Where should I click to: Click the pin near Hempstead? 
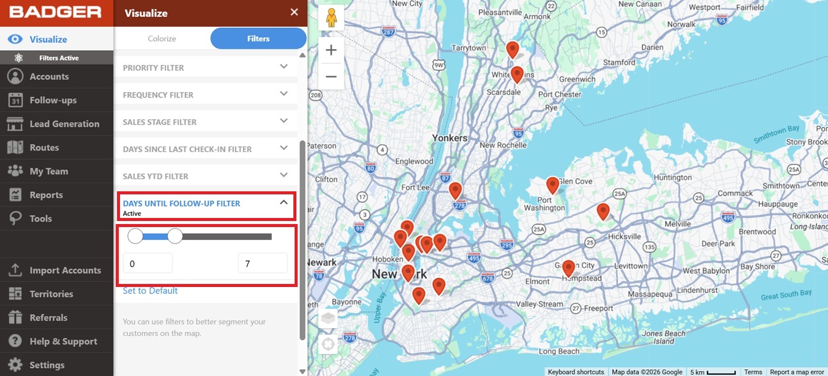click(x=569, y=268)
